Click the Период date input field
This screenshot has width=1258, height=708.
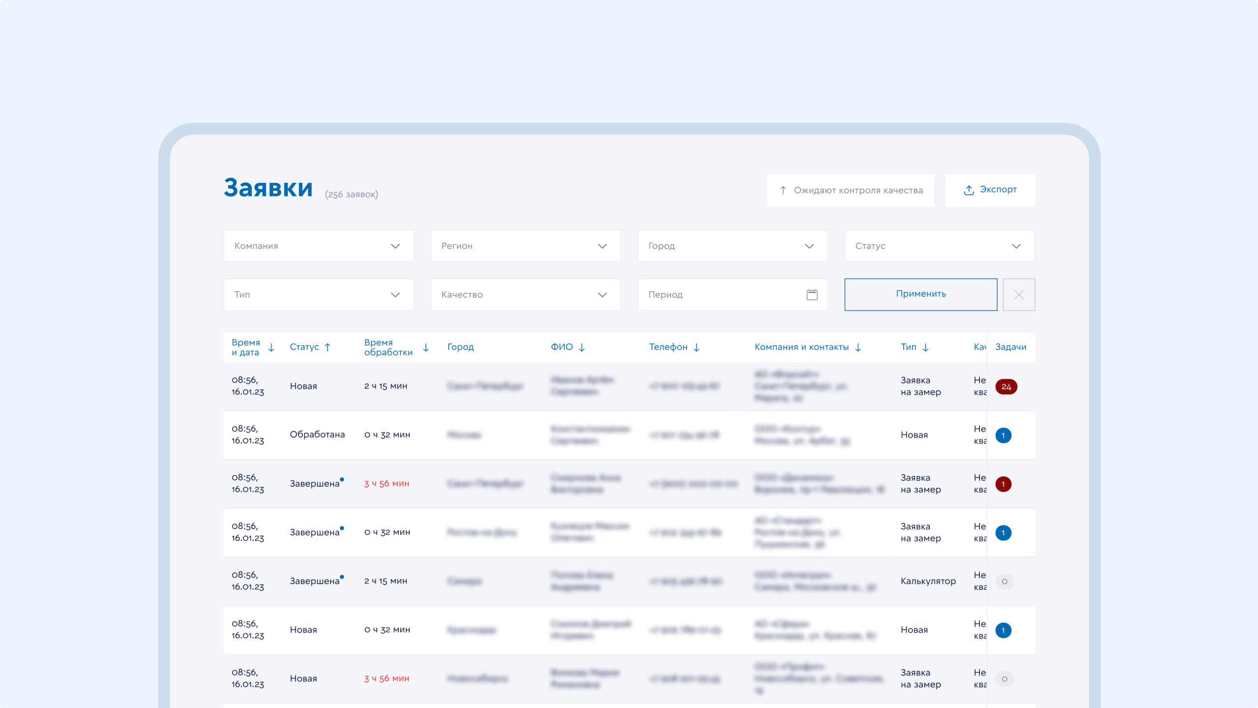[733, 295]
